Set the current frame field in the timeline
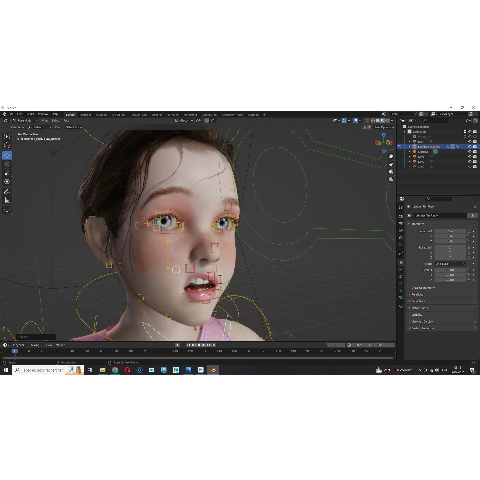The image size is (480, 480). [x=336, y=345]
